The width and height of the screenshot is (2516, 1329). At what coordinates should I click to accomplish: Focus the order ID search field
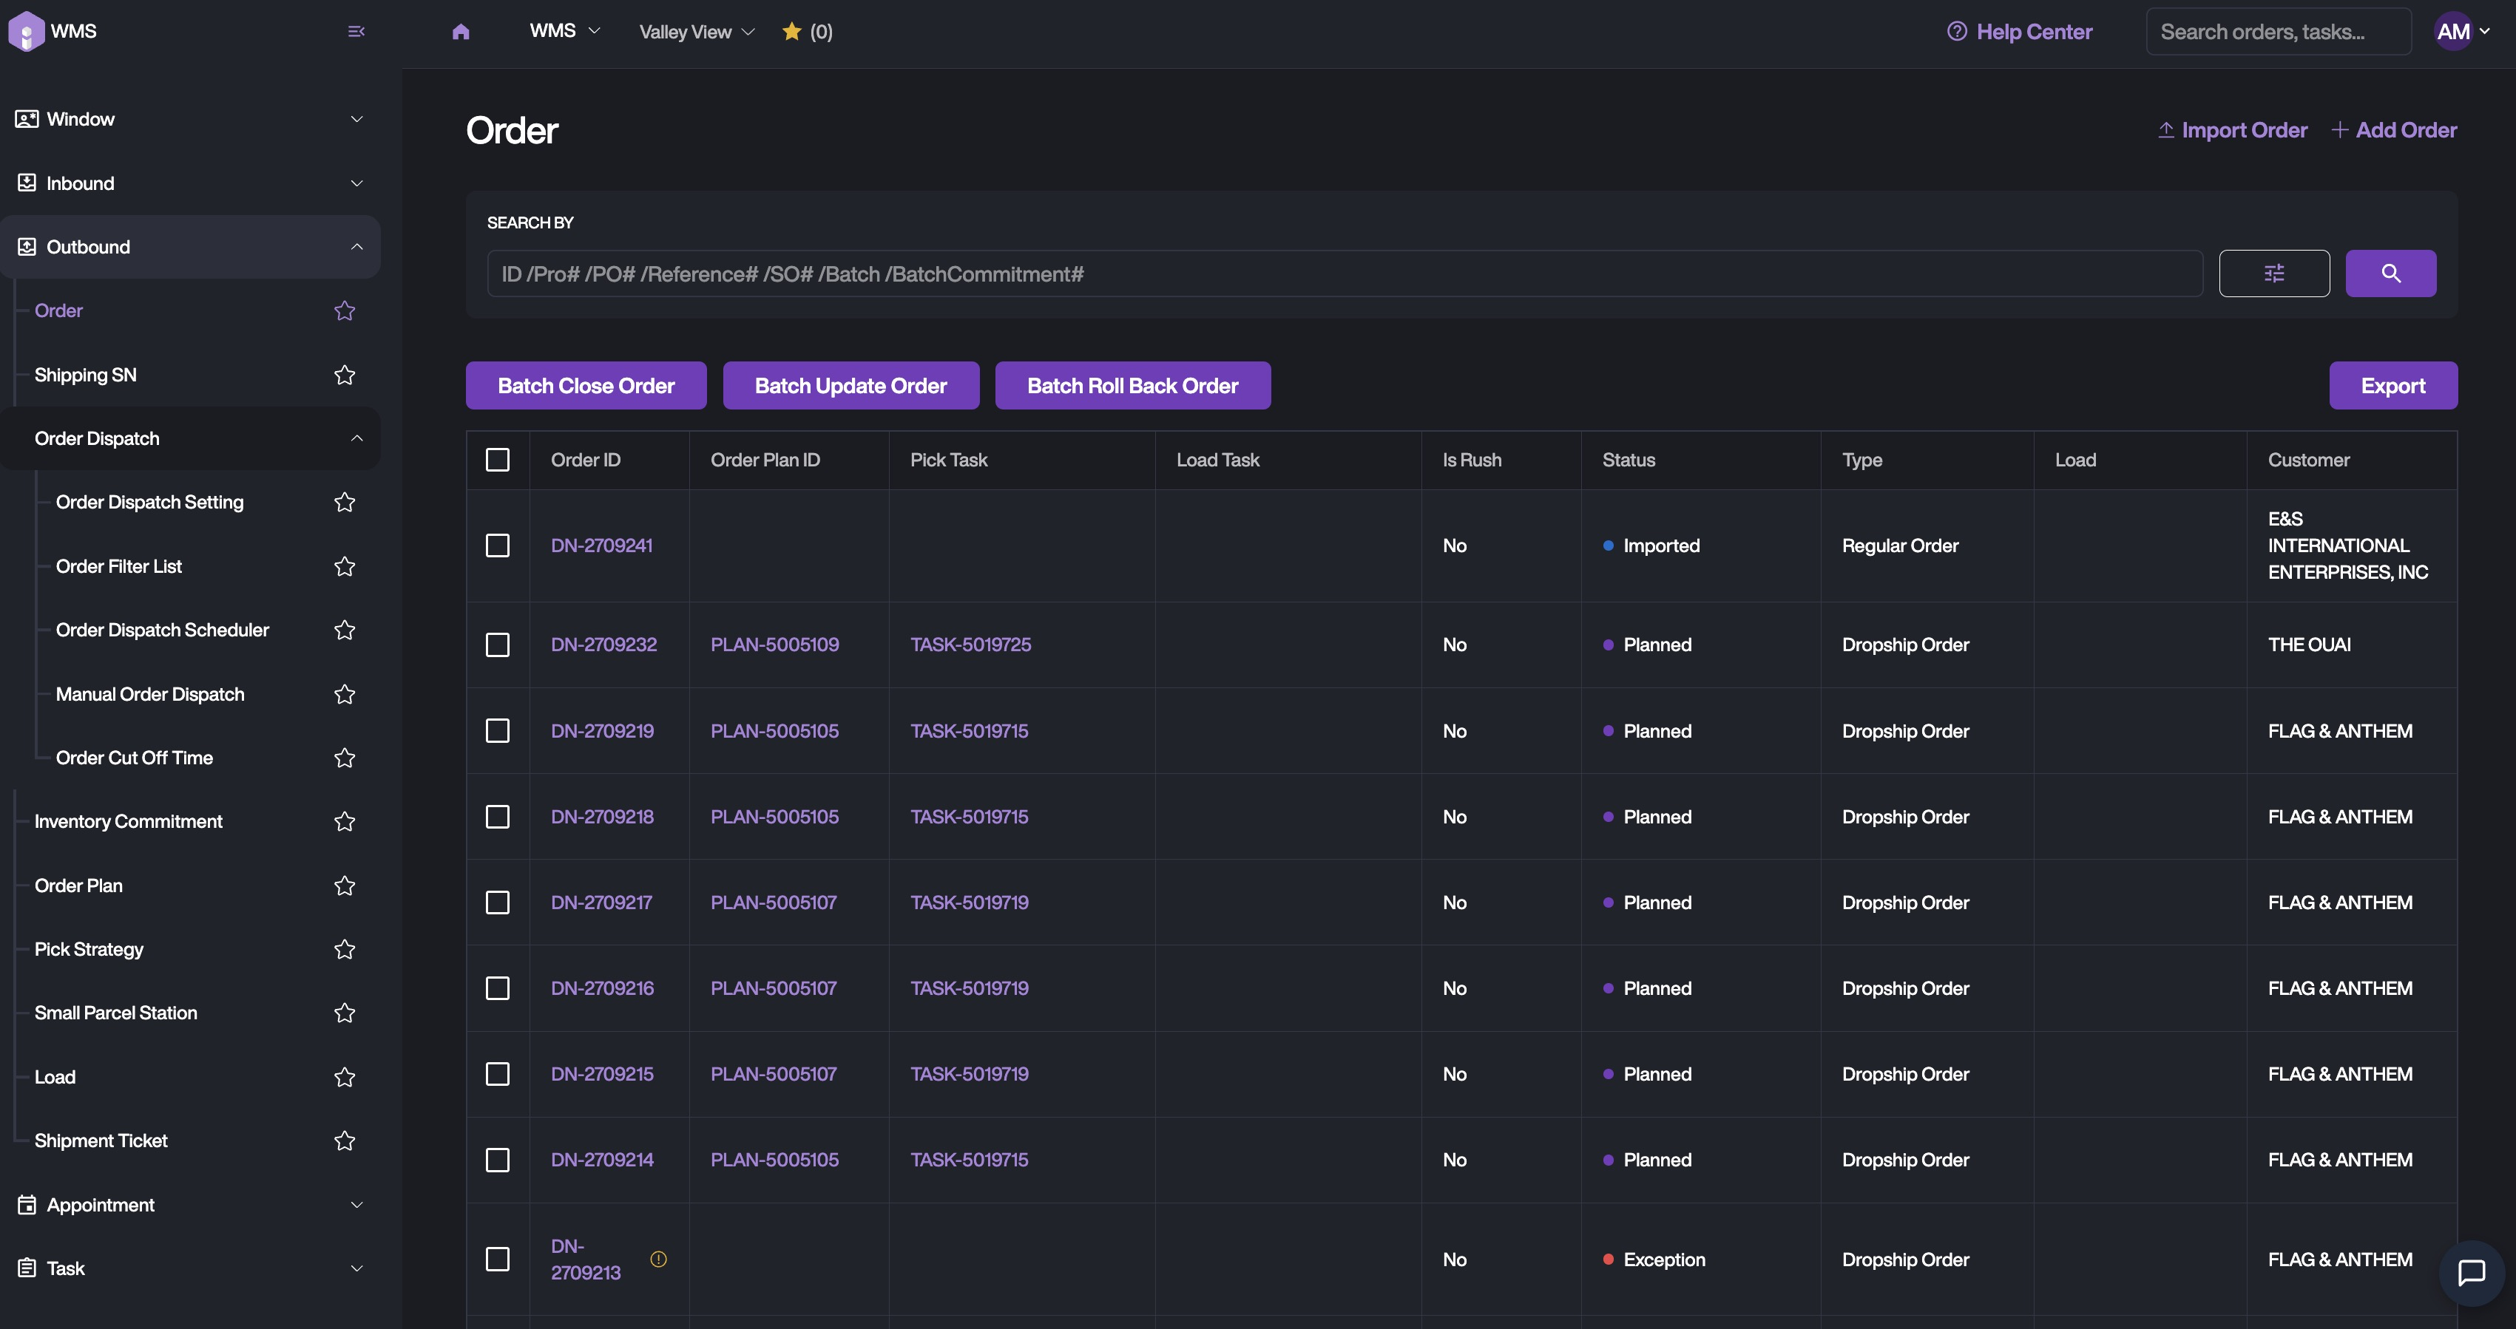tap(1344, 274)
